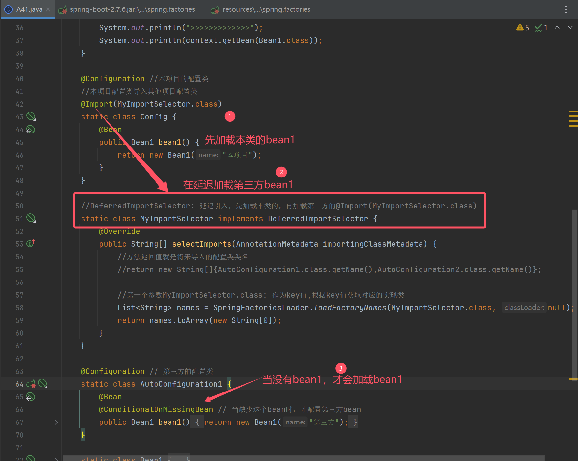578x461 pixels.
Task: Click DeferredImportSelector on line 51
Action: click(318, 219)
